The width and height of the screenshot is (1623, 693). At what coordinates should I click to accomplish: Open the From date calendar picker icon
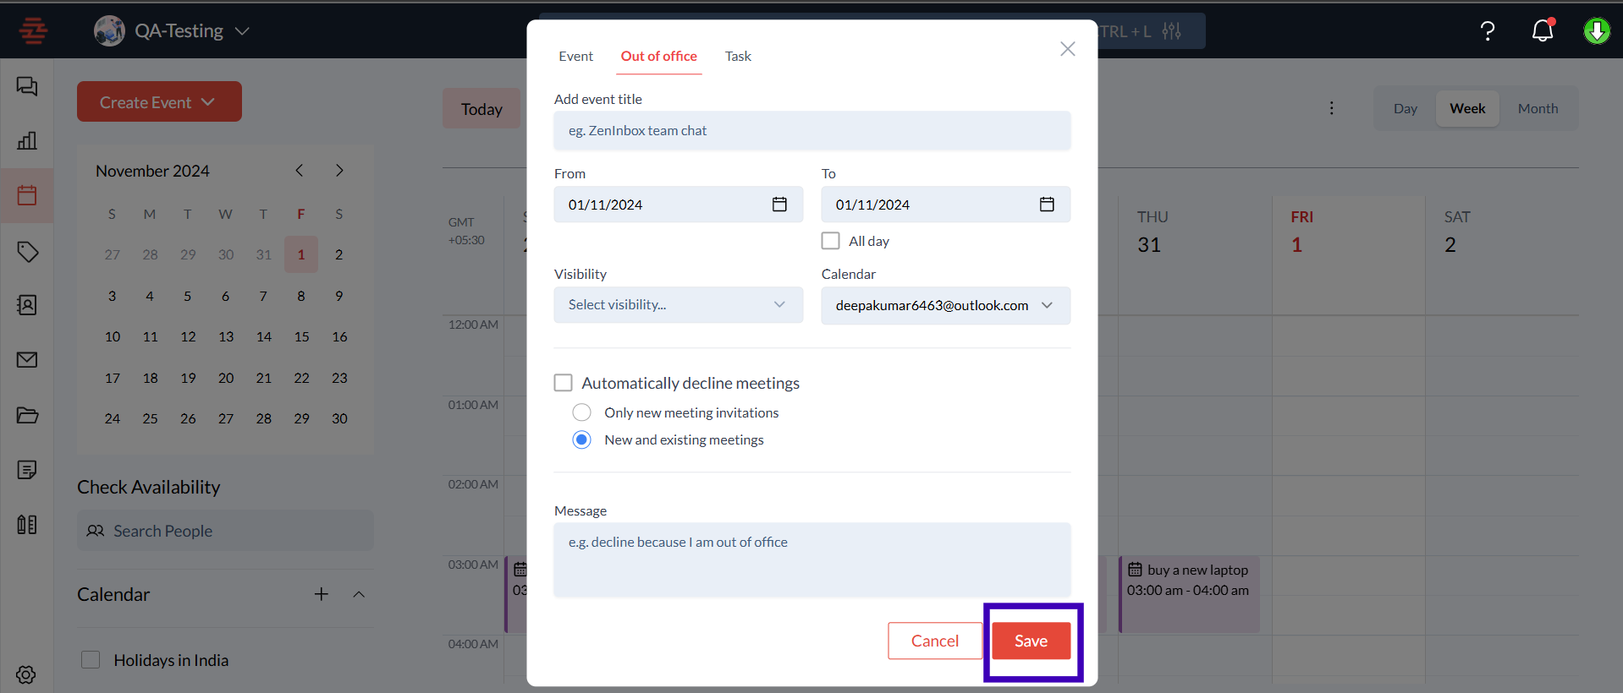coord(779,205)
